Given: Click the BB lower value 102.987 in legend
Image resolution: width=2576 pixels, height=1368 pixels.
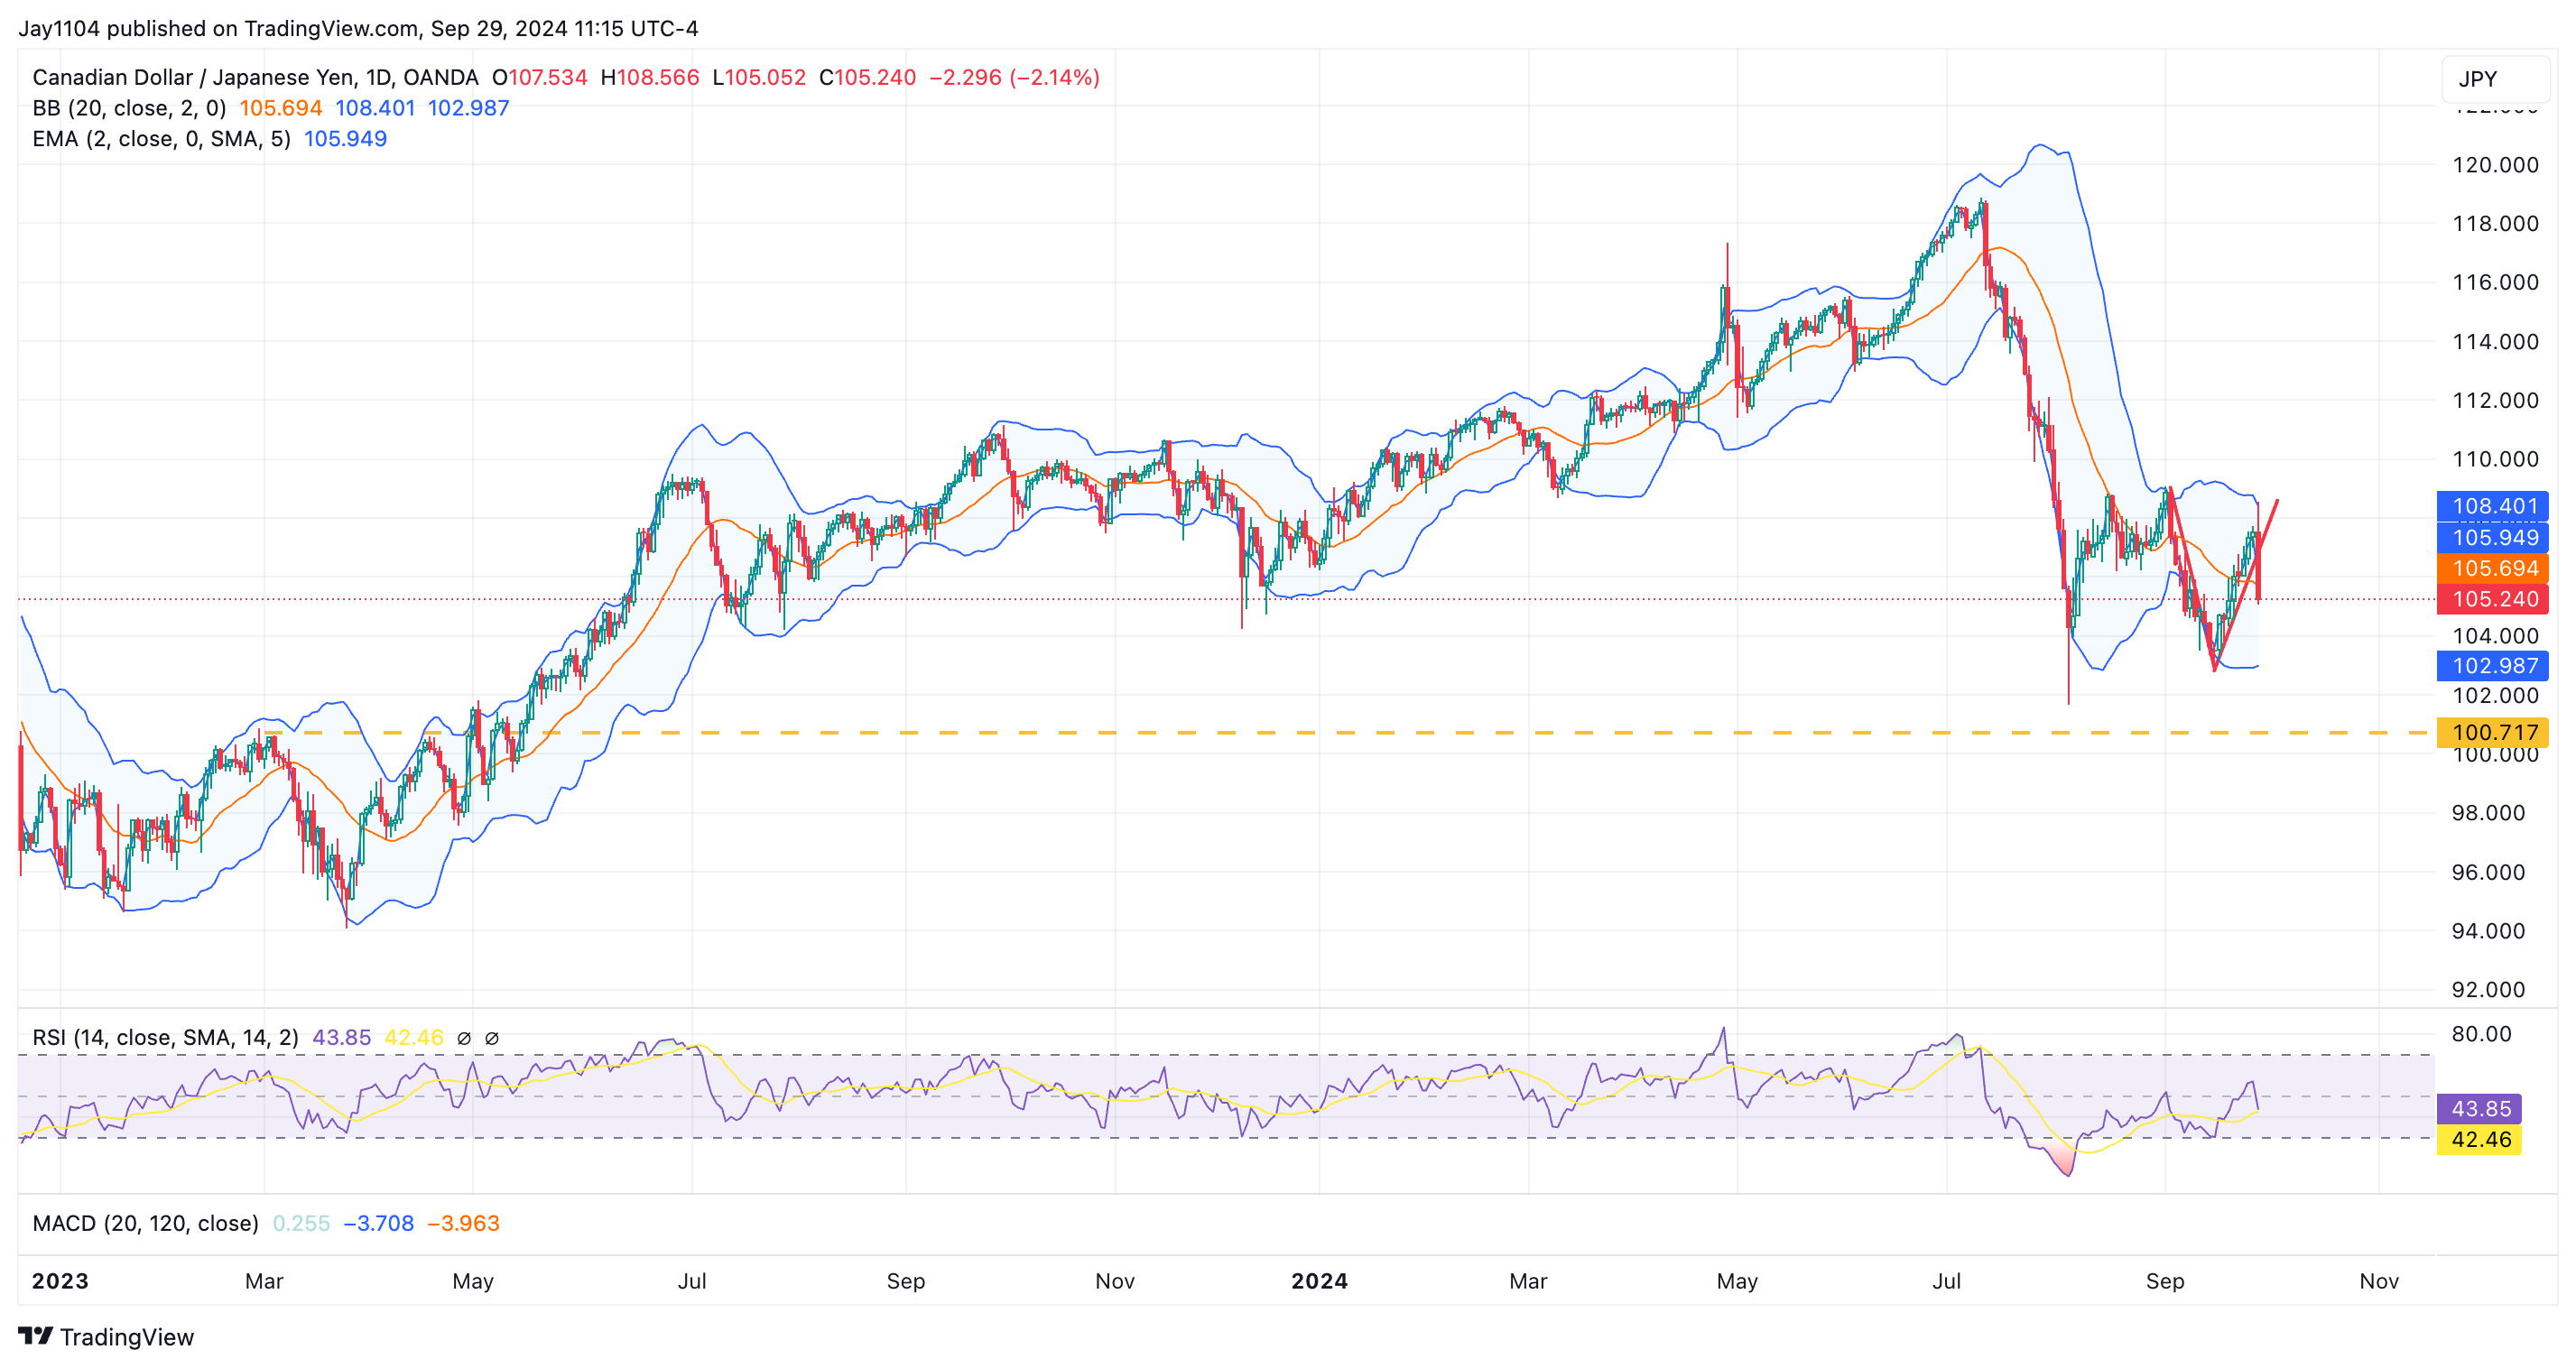Looking at the screenshot, I should (469, 108).
